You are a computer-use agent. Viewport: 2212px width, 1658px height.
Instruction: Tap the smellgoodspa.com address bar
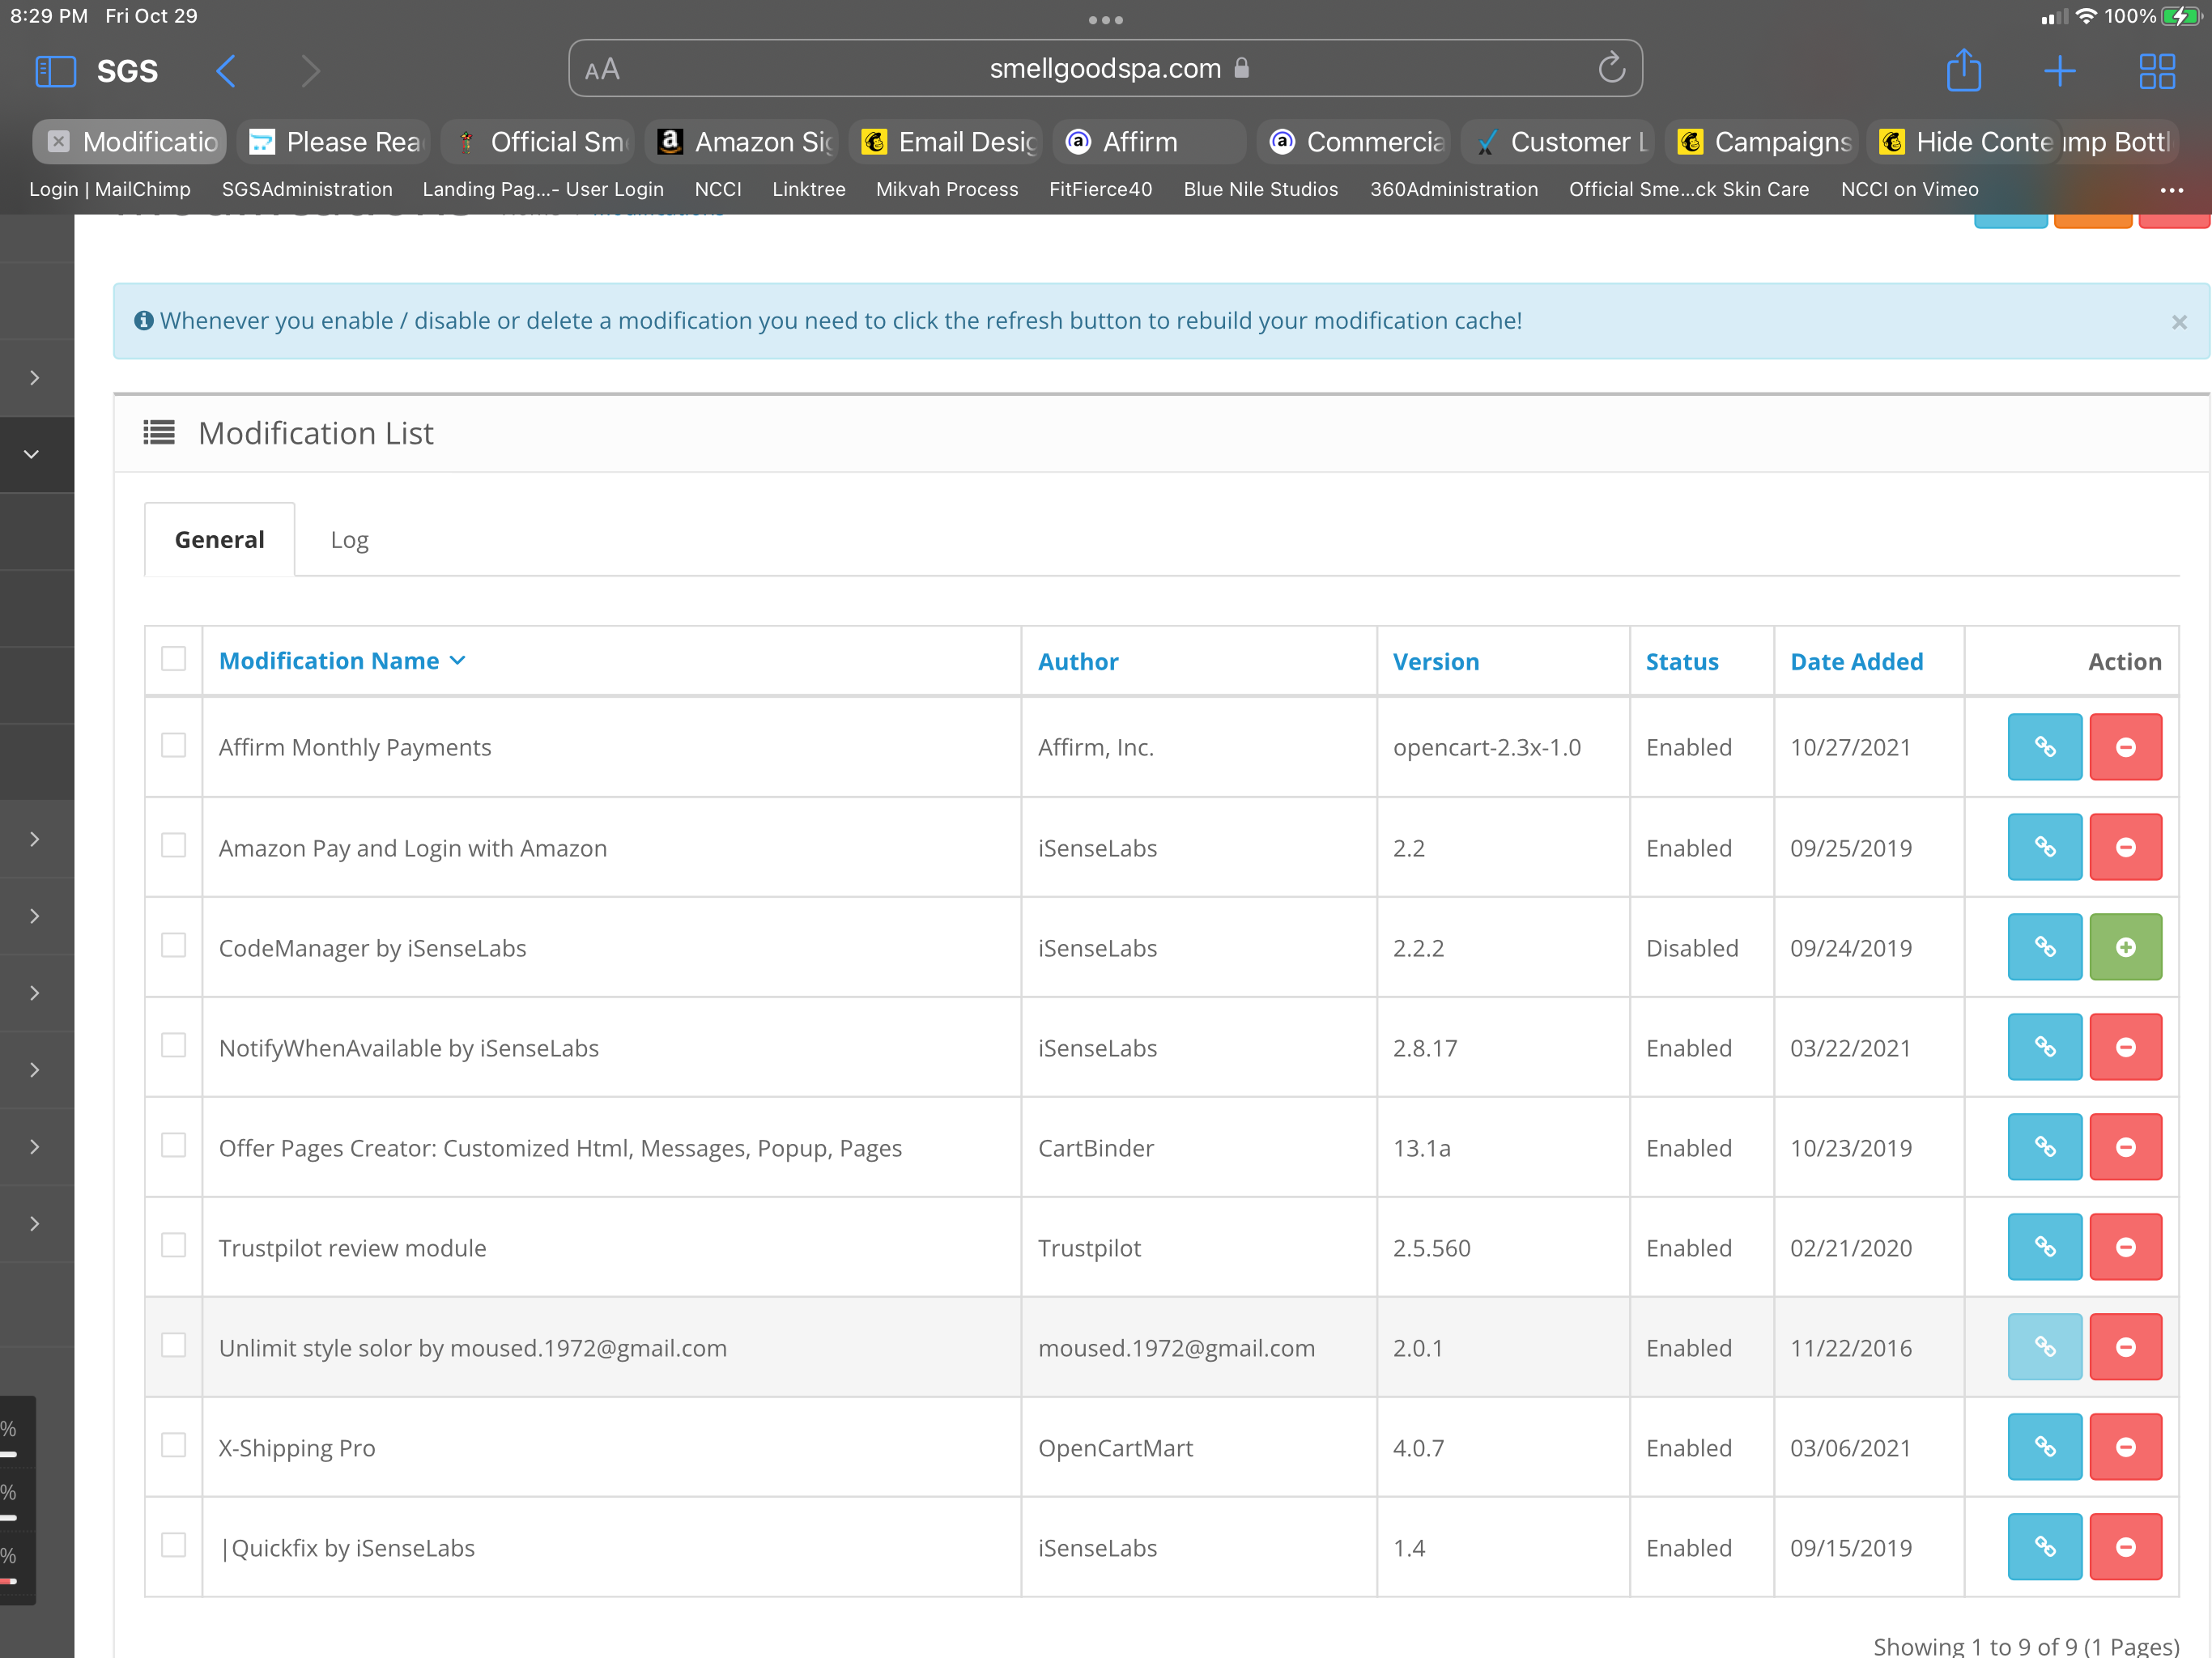coord(1105,68)
